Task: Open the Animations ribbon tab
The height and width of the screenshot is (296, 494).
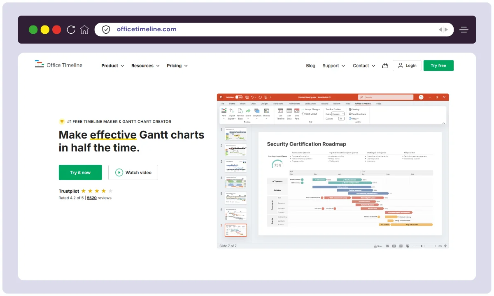Action: click(294, 104)
